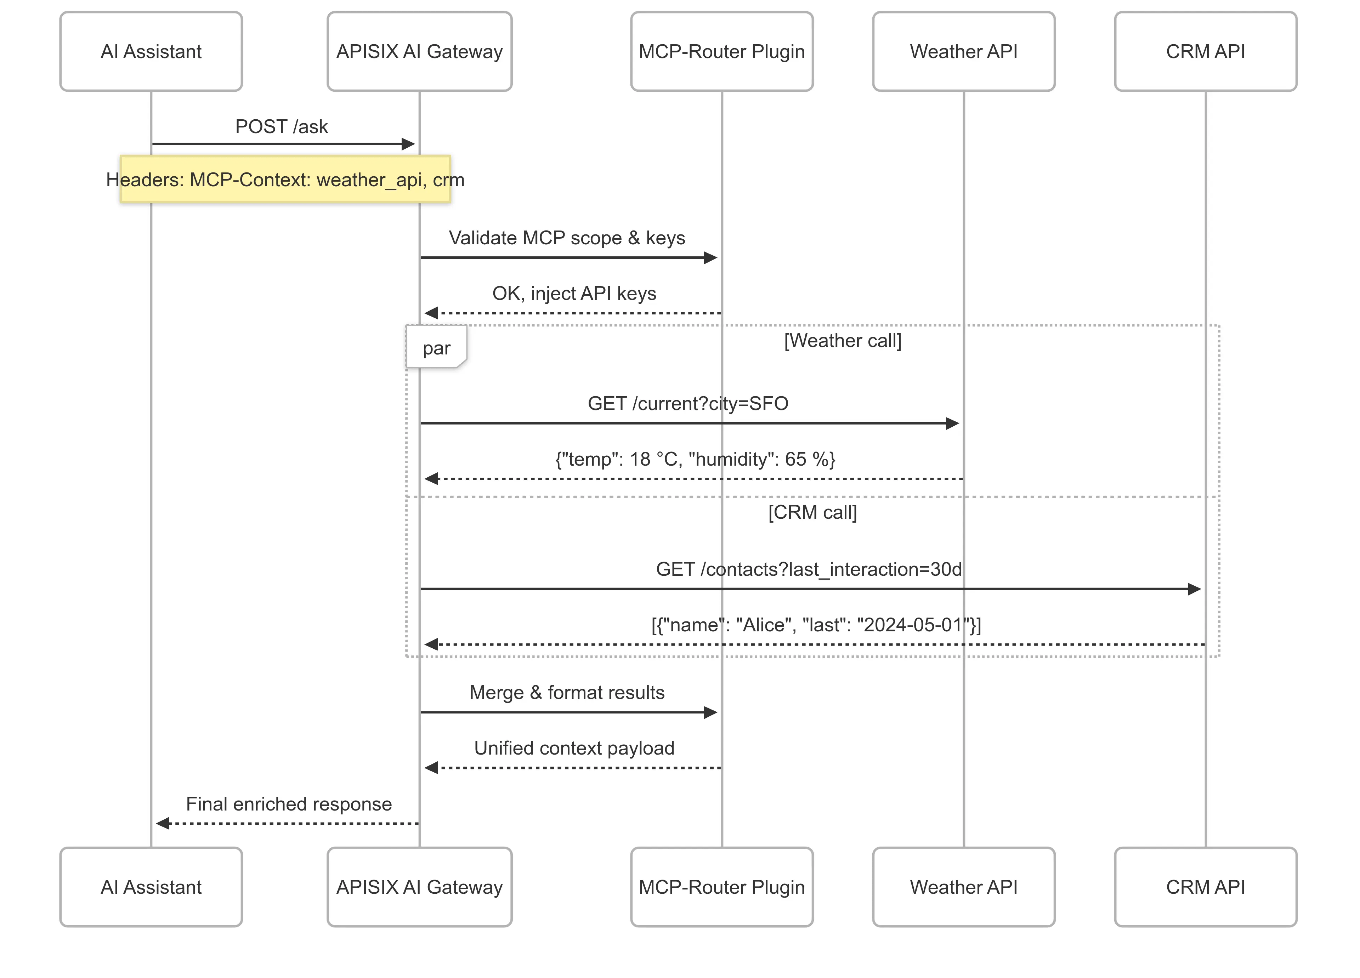The width and height of the screenshot is (1360, 978).
Task: Select the bottom APISIX AI Gateway participant box
Action: click(419, 887)
